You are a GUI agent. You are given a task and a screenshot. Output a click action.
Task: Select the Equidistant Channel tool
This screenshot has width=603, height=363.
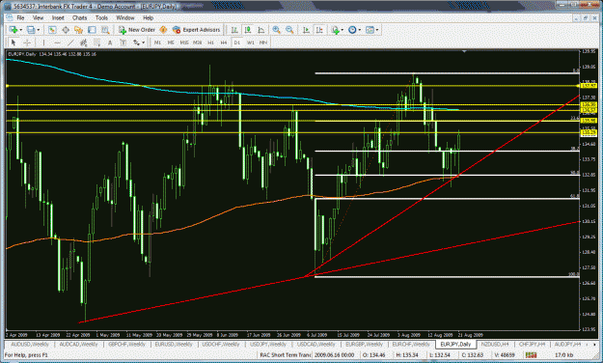(83, 42)
